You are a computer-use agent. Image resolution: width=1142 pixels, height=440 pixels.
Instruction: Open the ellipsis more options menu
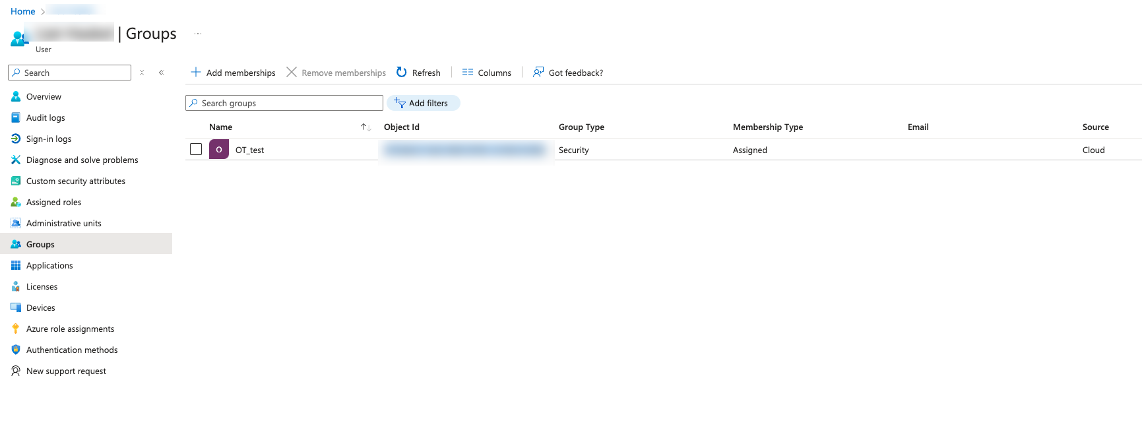pos(198,34)
